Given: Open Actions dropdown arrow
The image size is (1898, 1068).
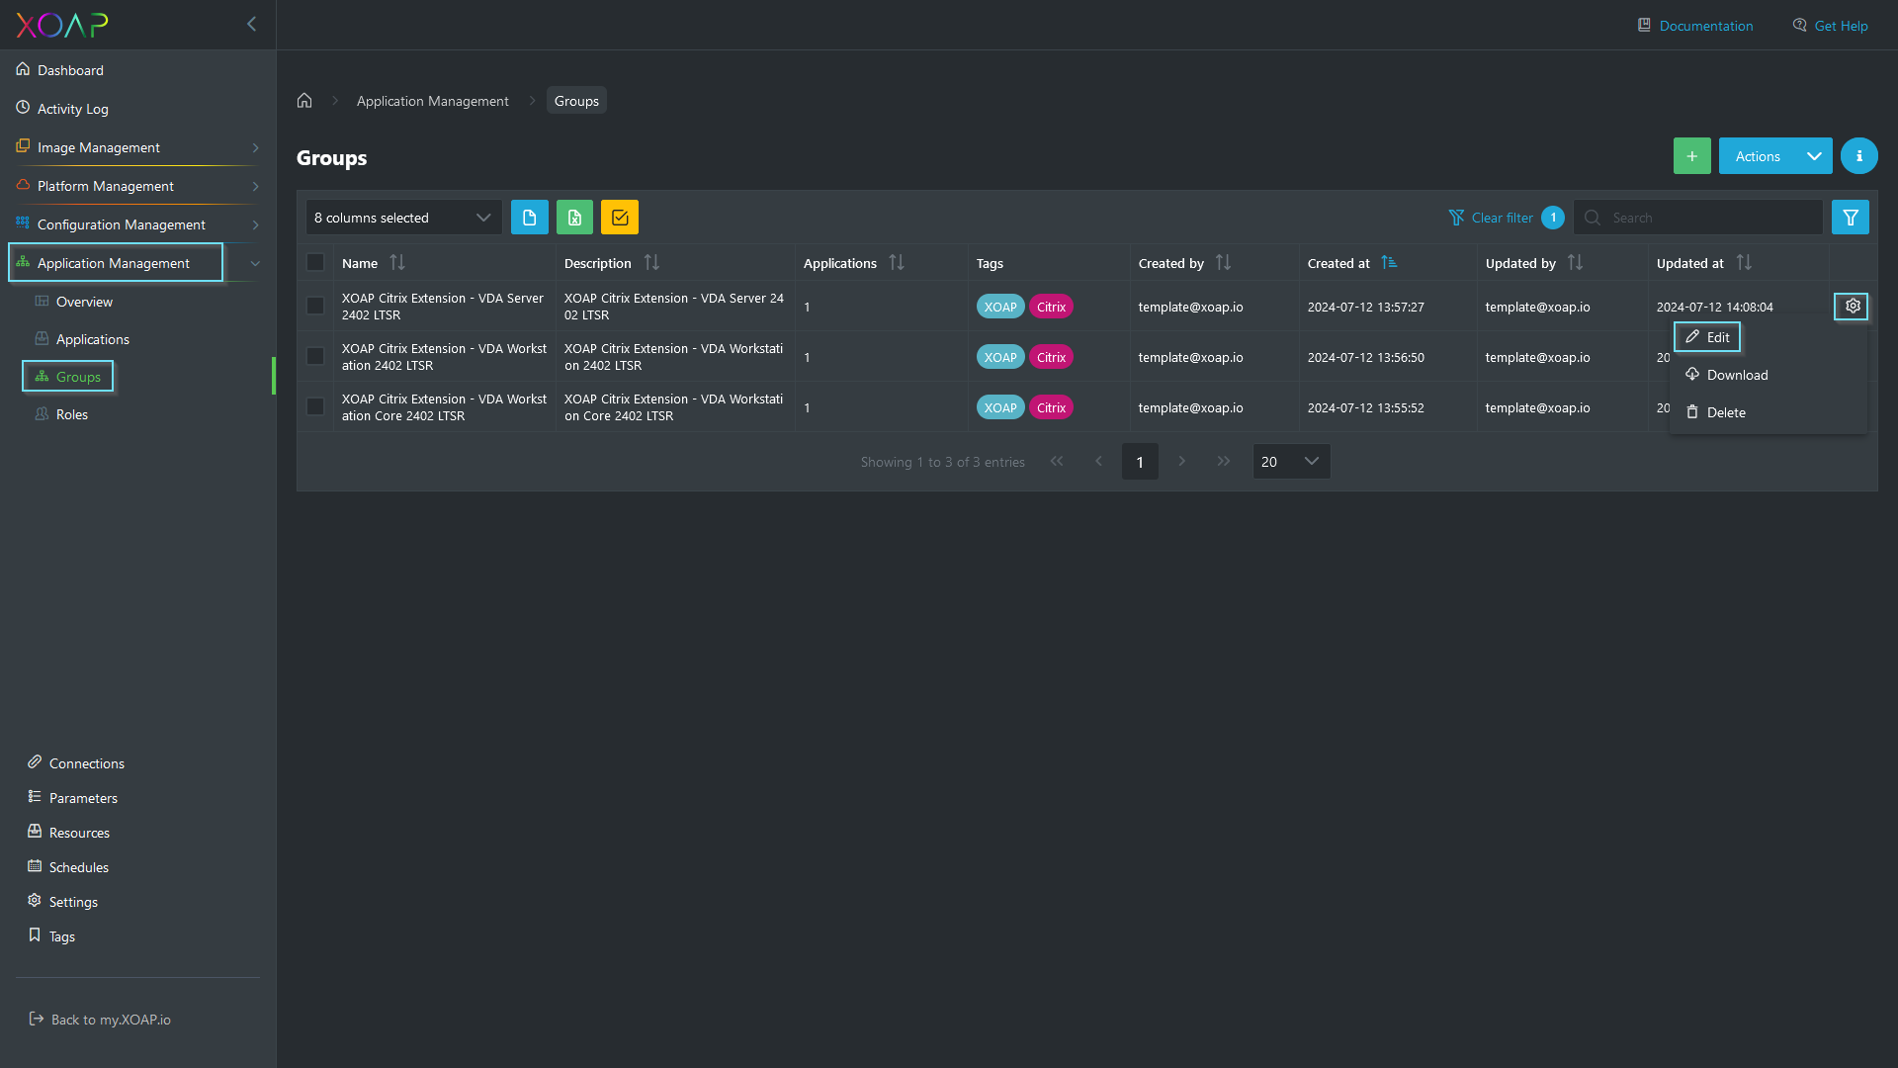Looking at the screenshot, I should tap(1814, 156).
